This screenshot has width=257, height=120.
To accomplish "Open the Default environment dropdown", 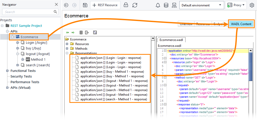I will pos(202,5).
